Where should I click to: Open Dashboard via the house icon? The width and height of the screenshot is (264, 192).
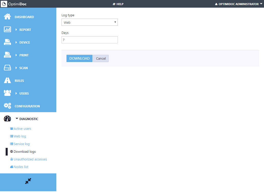coord(7,17)
